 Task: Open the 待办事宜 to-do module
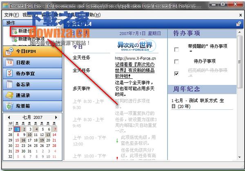[x=32, y=73]
